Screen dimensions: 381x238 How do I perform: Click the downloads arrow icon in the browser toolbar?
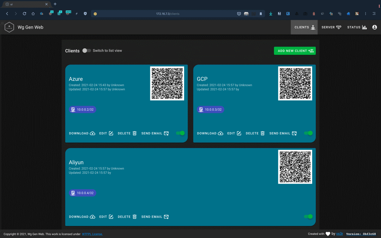pyautogui.click(x=271, y=13)
